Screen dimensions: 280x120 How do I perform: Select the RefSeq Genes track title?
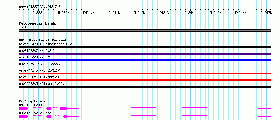click(x=32, y=101)
